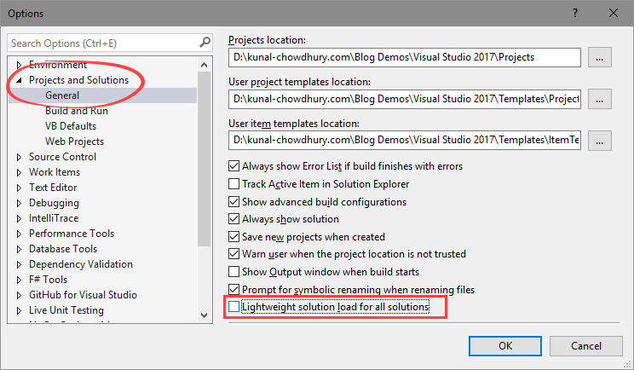Browse for user project templates location

point(600,99)
